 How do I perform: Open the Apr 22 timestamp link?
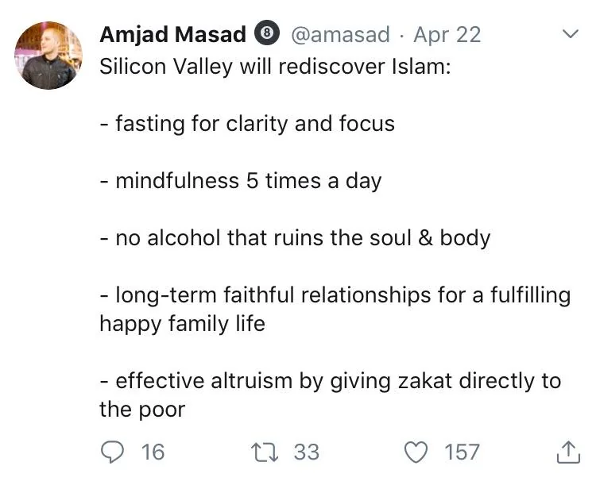(447, 34)
